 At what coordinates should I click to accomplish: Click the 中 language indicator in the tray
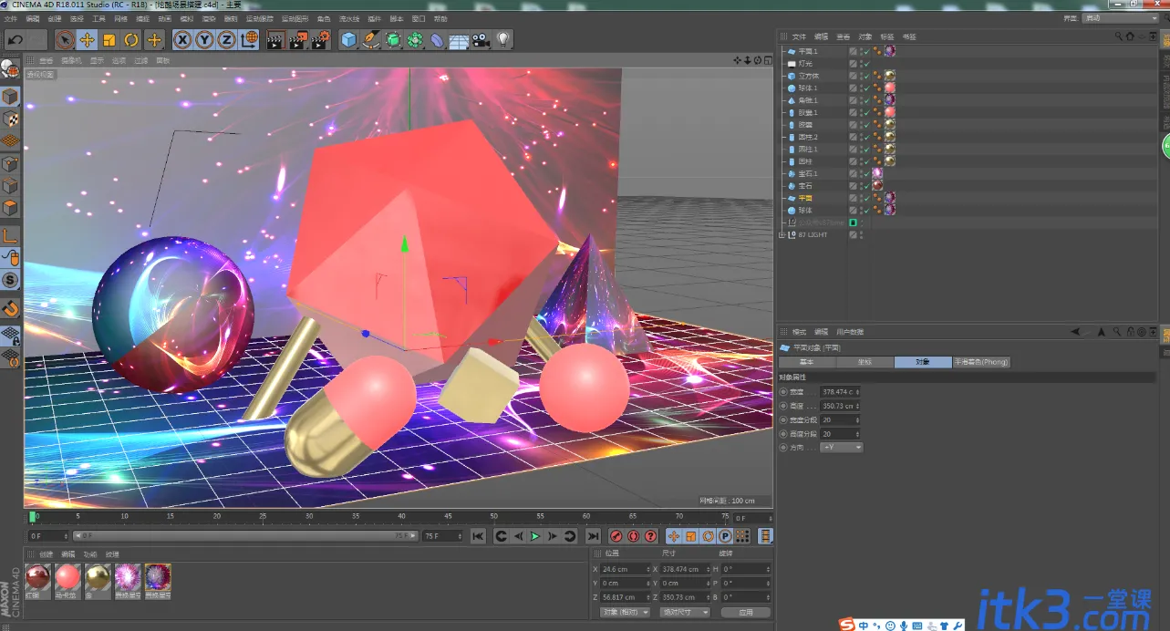[x=863, y=625]
